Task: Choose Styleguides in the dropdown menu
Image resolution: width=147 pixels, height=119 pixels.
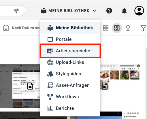Action: 70,74
